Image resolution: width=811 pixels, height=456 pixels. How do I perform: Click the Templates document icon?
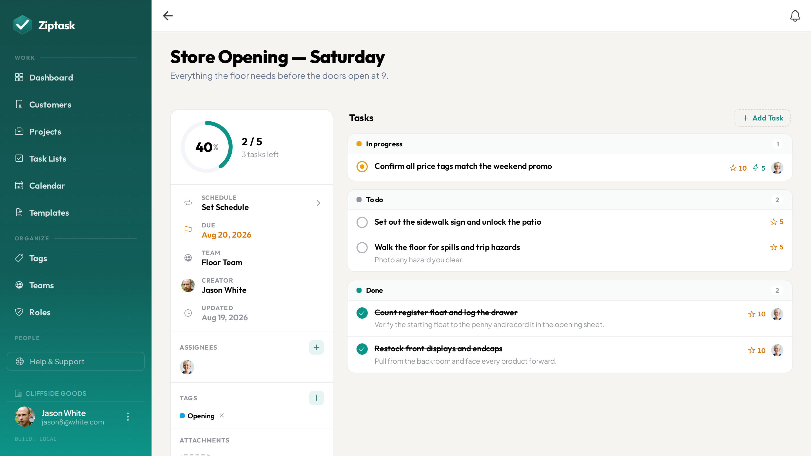click(19, 213)
